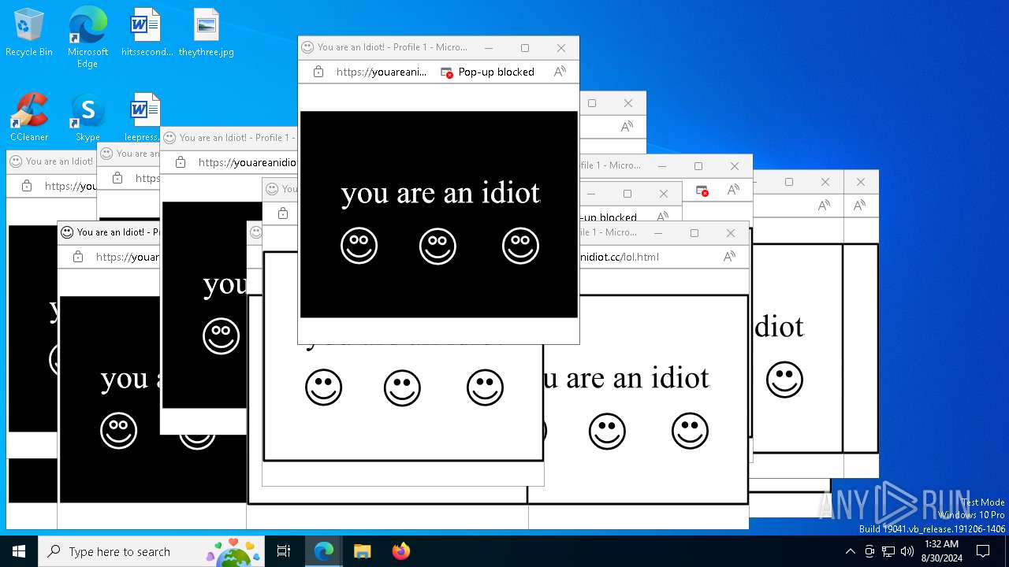Click the 'you are an idiot' text on the black front page
The width and height of the screenshot is (1009, 567).
click(x=441, y=193)
